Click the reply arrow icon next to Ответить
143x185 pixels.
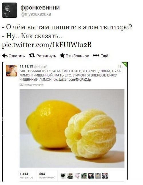(x=5, y=56)
